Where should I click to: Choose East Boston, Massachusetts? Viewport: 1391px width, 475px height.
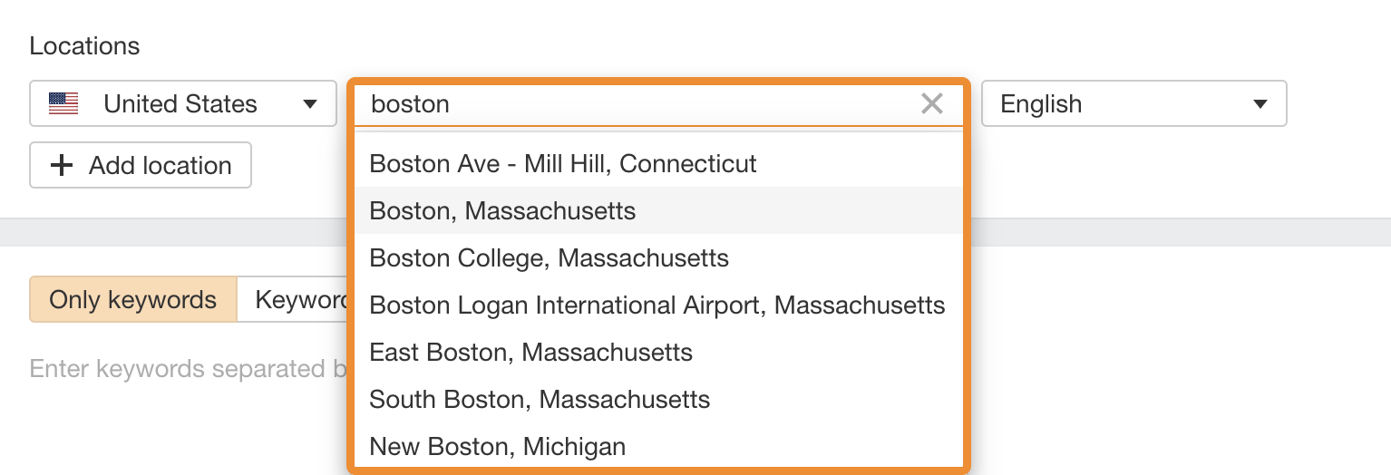pyautogui.click(x=530, y=353)
